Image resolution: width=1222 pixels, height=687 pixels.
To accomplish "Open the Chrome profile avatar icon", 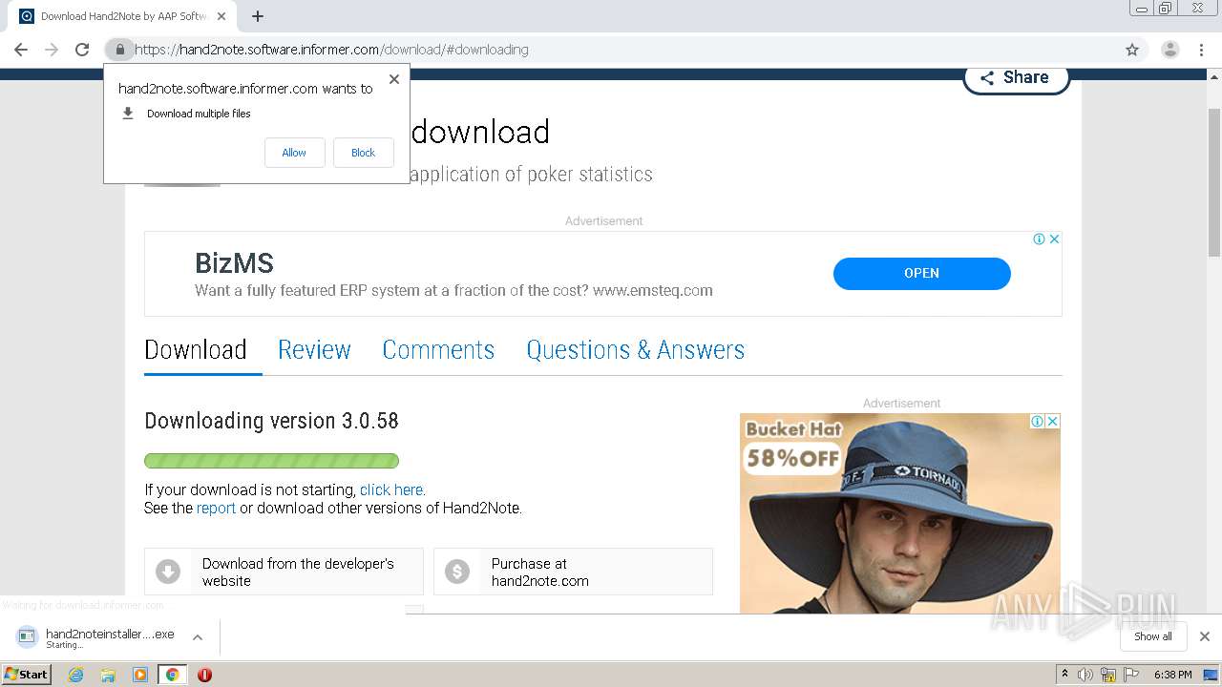I will pos(1169,50).
